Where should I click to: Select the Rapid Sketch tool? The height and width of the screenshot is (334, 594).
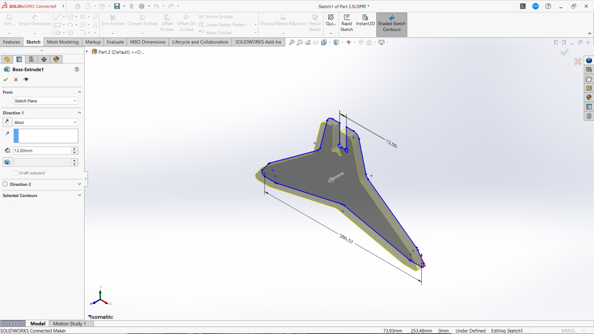pyautogui.click(x=347, y=23)
